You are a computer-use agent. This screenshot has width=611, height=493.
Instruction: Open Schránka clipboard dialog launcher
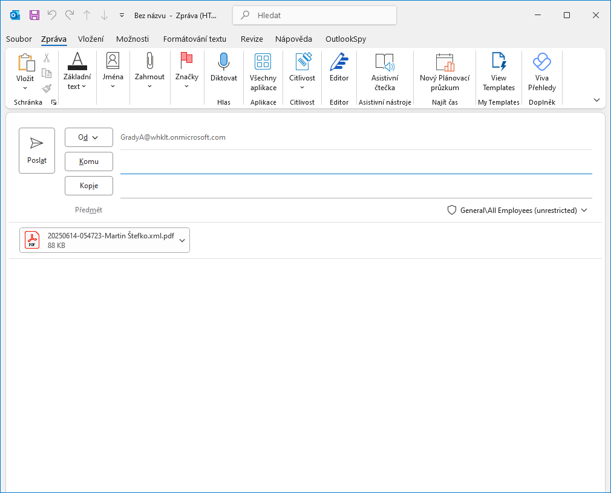(x=54, y=102)
